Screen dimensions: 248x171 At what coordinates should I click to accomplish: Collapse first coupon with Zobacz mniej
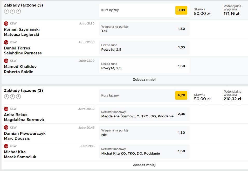(144, 80)
